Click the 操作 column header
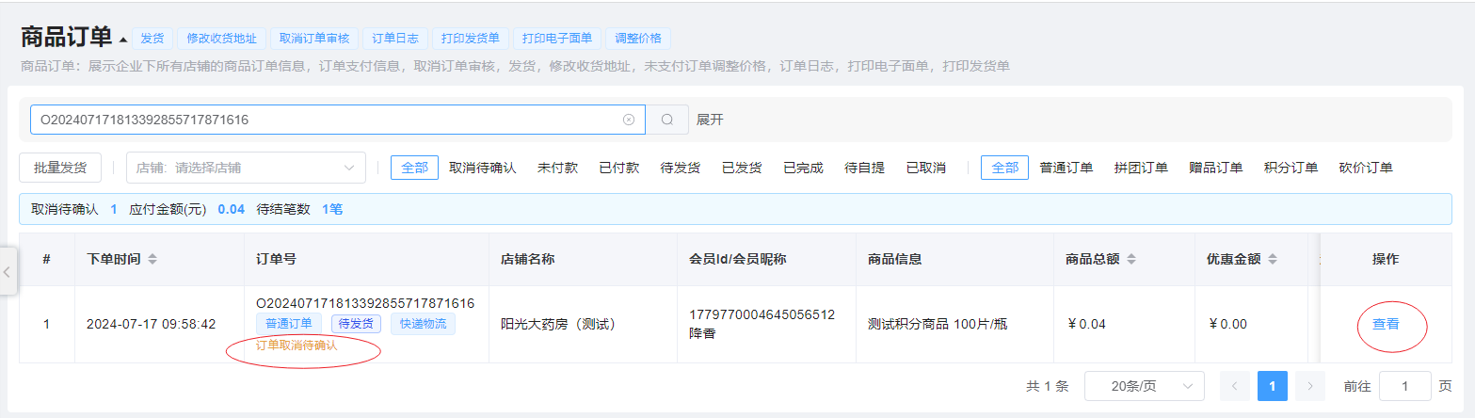Screen dimensions: 1475x418 [1386, 259]
